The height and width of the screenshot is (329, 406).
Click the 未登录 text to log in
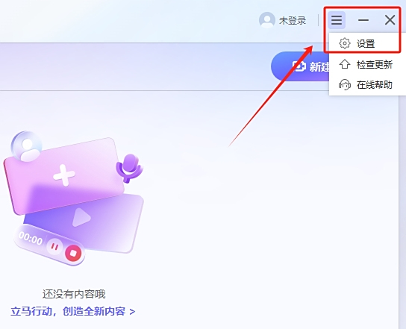click(x=293, y=20)
